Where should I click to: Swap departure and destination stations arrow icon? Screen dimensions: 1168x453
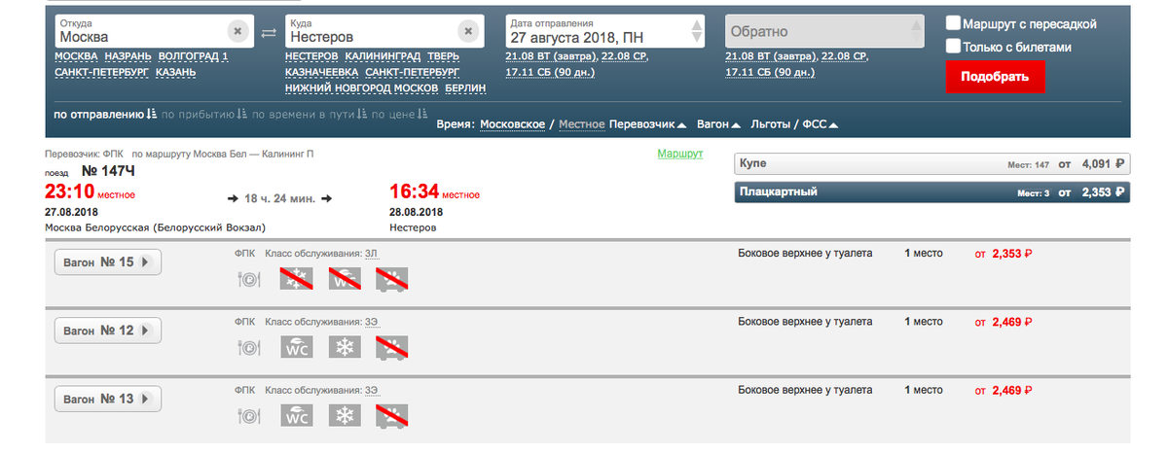click(270, 34)
